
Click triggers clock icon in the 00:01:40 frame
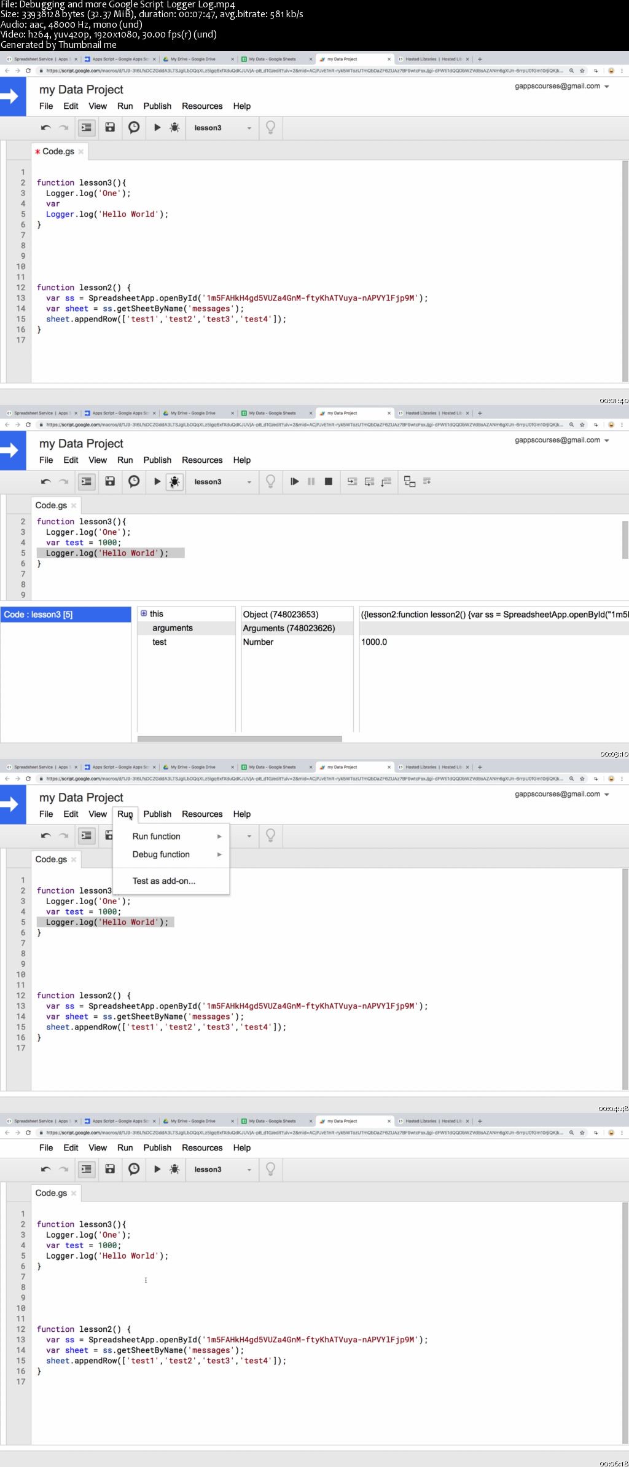pos(134,128)
